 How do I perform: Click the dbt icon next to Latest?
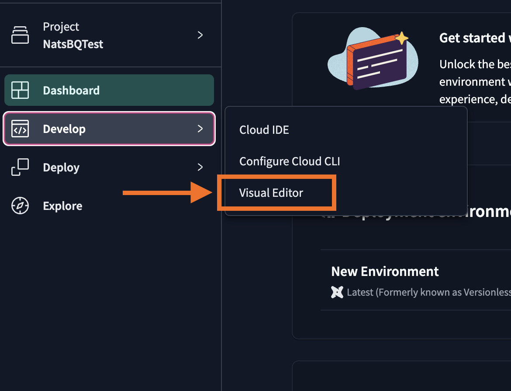[x=337, y=292]
